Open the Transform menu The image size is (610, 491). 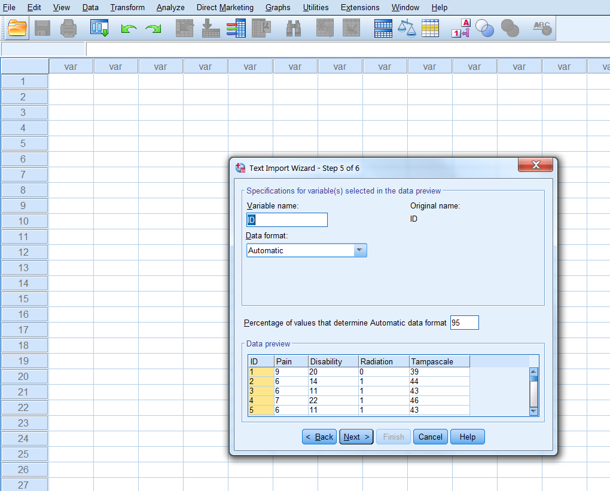pyautogui.click(x=127, y=8)
